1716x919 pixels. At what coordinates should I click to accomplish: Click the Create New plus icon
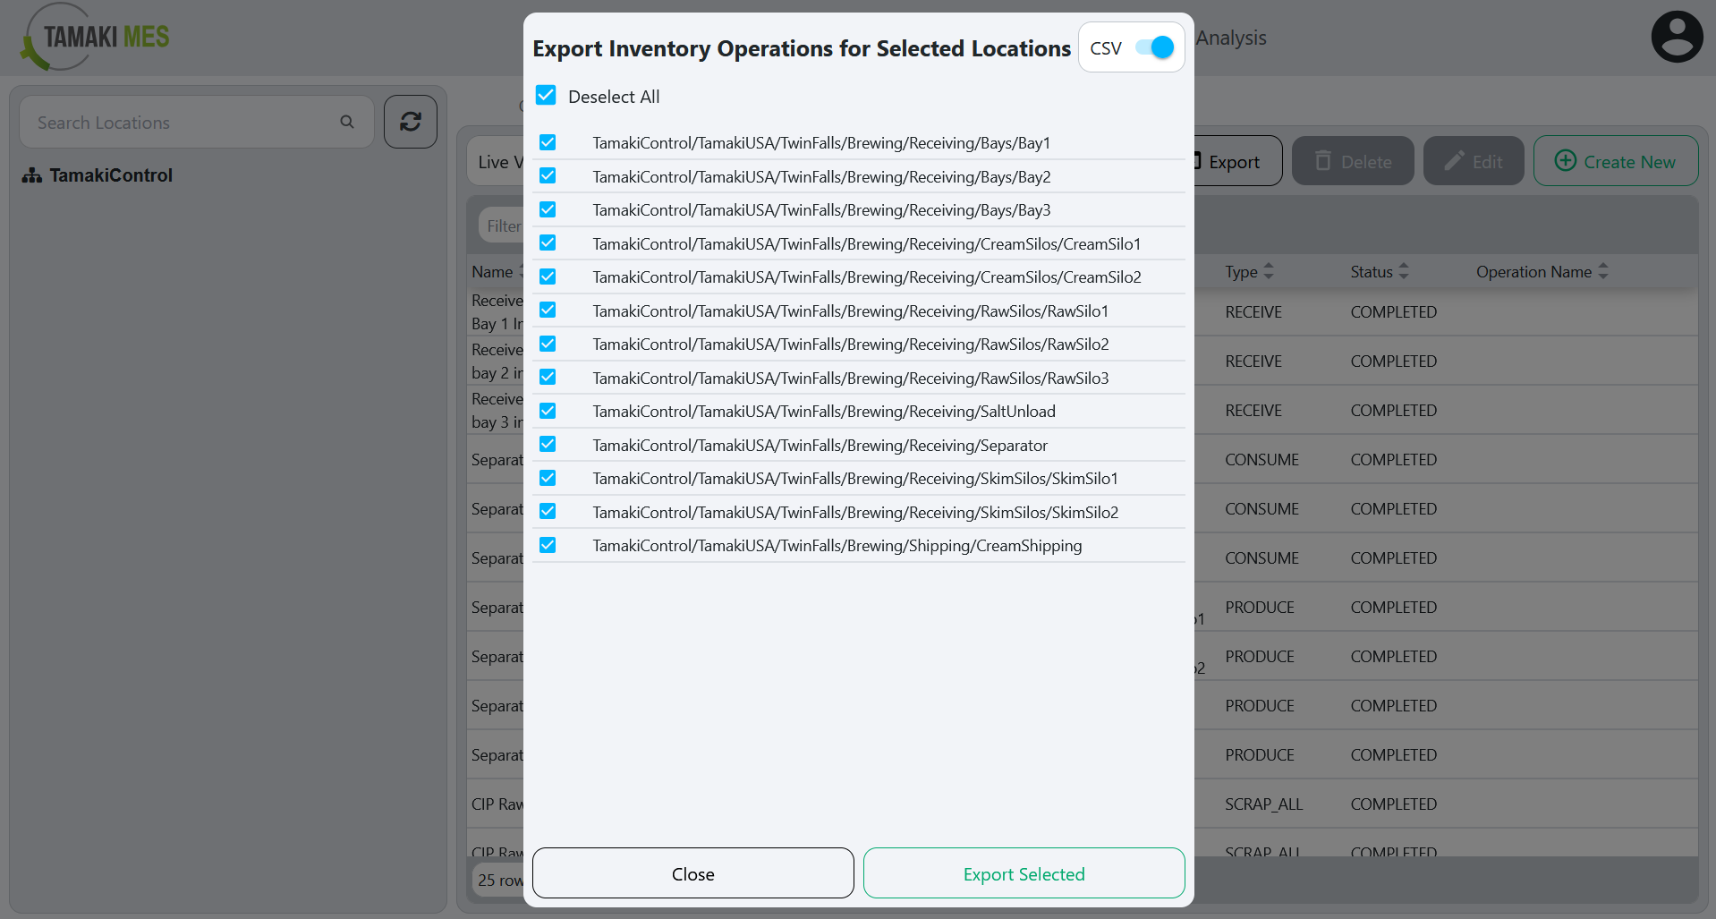tap(1565, 161)
